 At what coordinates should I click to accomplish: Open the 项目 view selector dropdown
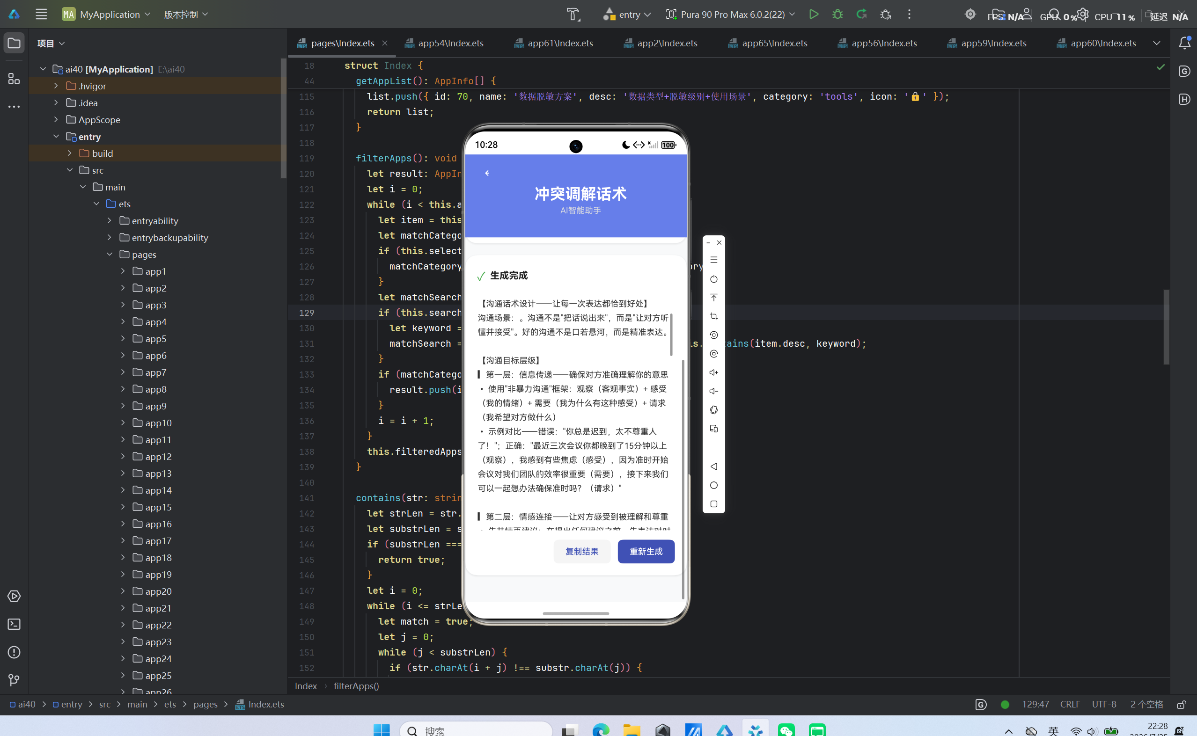point(51,43)
